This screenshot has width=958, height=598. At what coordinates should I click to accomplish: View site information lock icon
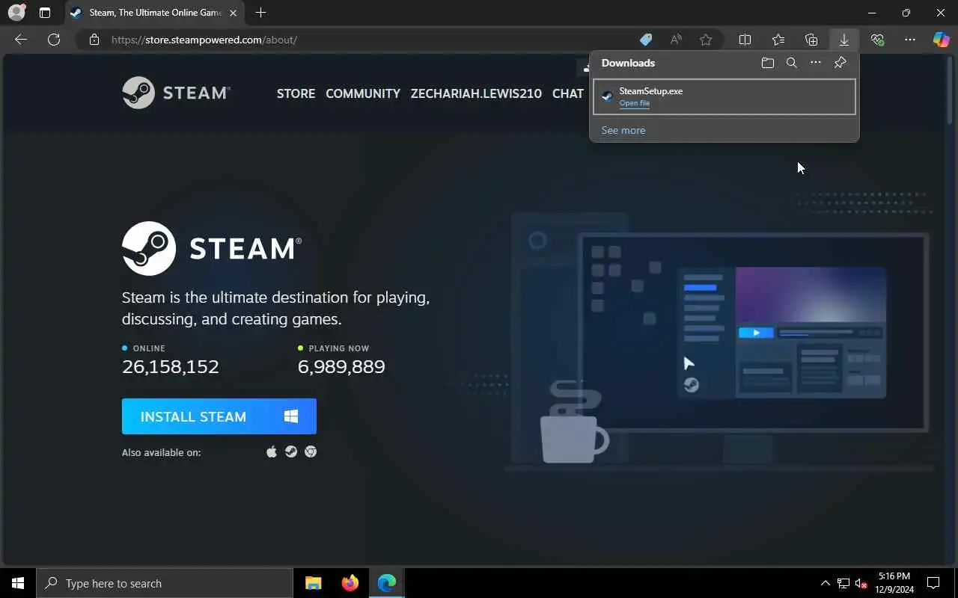pyautogui.click(x=94, y=40)
